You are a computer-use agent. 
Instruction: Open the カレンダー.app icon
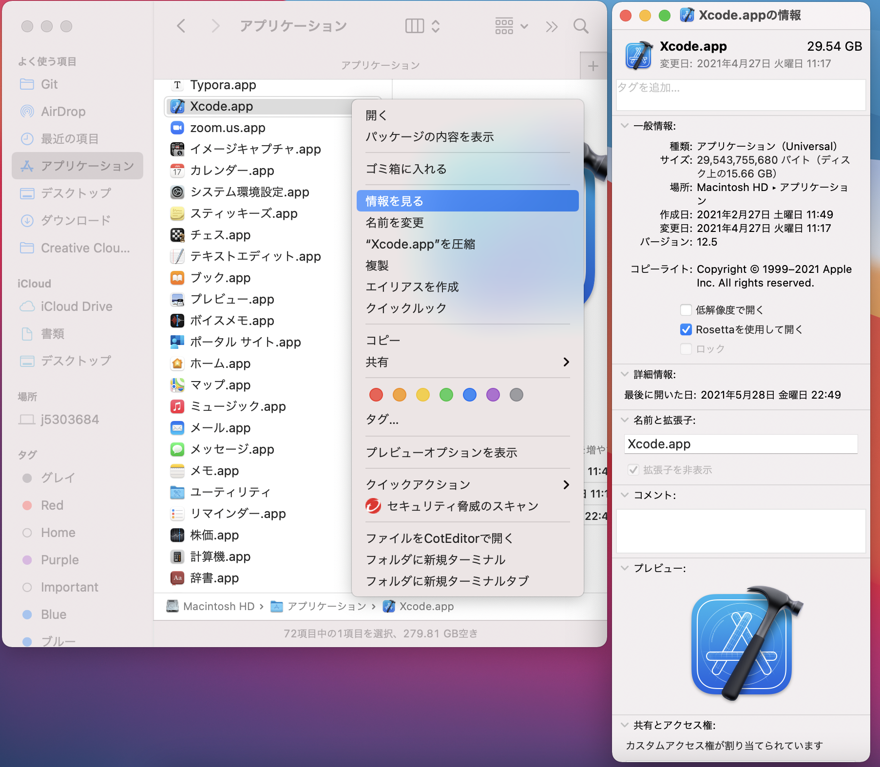pyautogui.click(x=177, y=171)
